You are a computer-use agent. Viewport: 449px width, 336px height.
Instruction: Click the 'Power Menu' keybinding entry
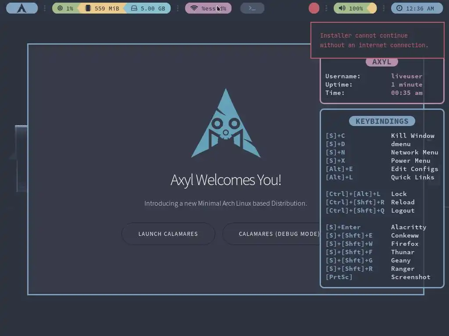click(x=410, y=161)
